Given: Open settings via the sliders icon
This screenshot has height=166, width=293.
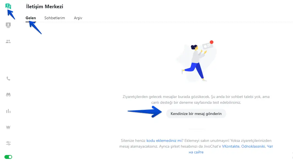Looking at the screenshot, I should tap(8, 143).
